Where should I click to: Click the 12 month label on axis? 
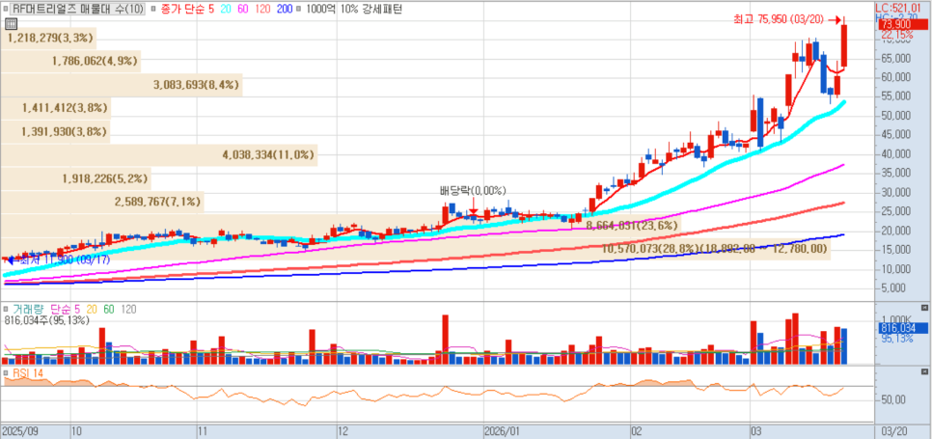343,430
